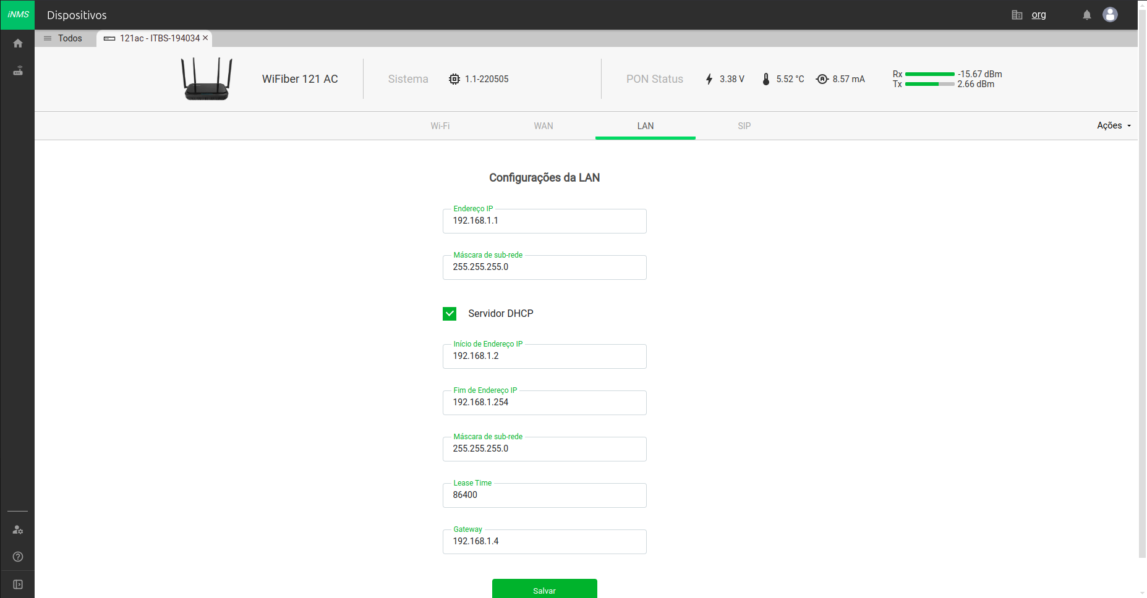Focus the Endereço IP field

(x=545, y=221)
